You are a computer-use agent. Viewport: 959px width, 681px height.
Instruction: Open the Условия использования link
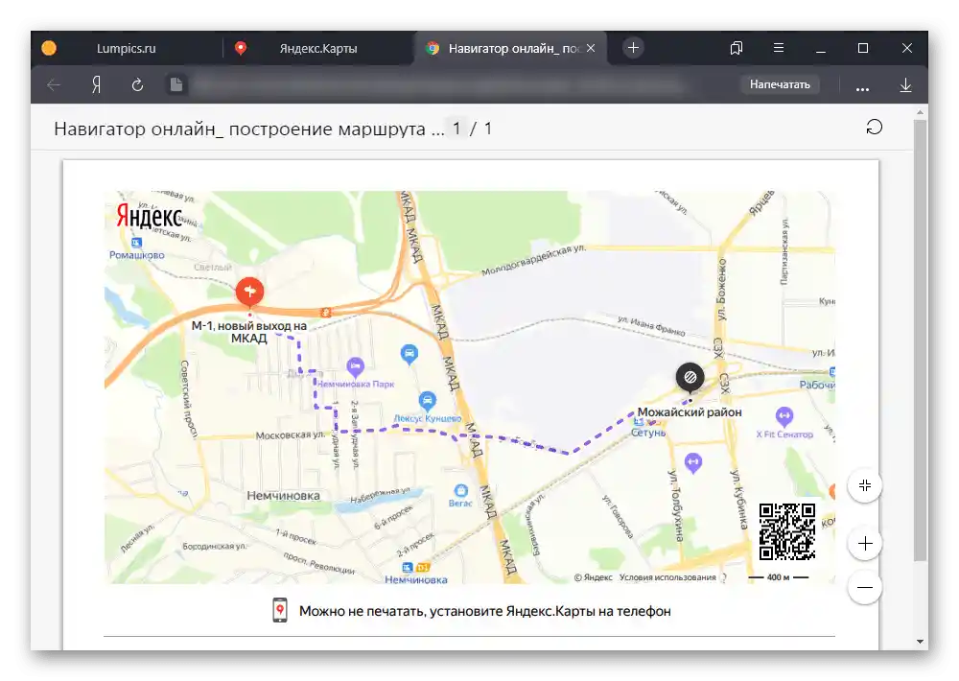(667, 577)
